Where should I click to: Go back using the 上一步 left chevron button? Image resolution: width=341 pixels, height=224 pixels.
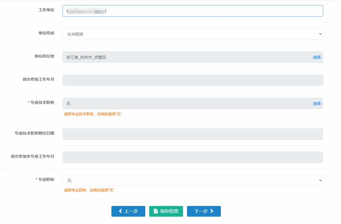click(x=128, y=211)
